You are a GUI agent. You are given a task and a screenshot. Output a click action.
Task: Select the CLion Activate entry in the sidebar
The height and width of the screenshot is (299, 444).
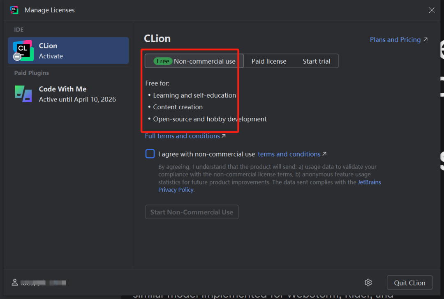(x=68, y=51)
